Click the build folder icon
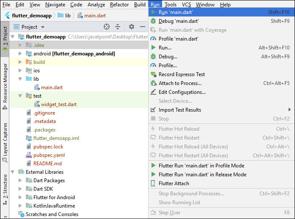295x219 pixels. 29,62
